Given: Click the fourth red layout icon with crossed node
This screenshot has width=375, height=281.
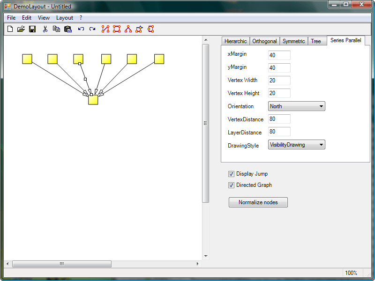Looking at the screenshot, I should [x=139, y=29].
